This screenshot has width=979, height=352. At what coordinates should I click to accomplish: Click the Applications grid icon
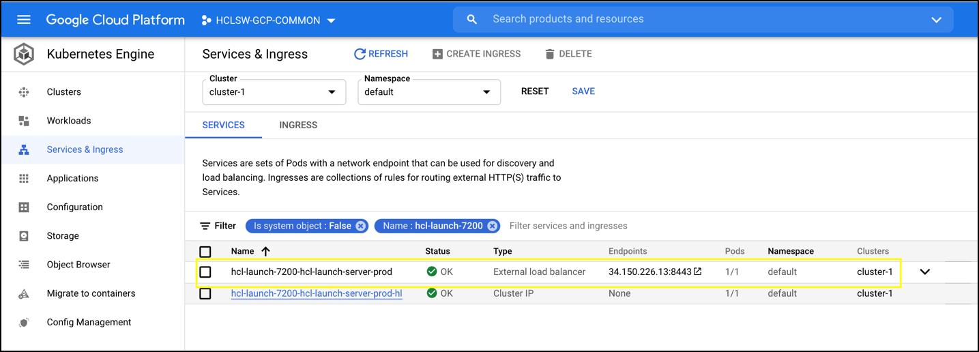coord(24,178)
